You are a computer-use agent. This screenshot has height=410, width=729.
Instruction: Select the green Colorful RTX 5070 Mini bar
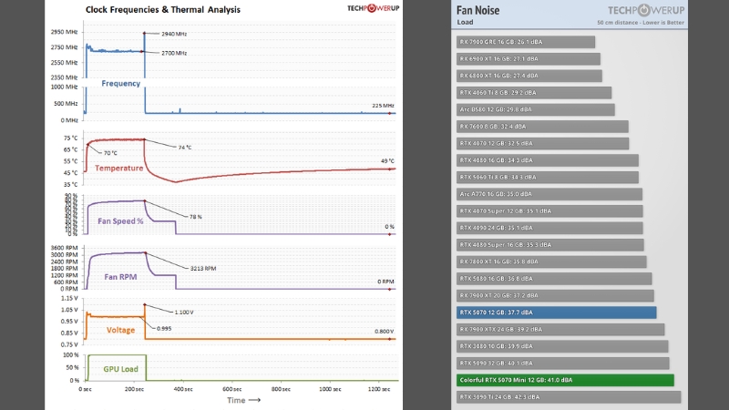565,380
